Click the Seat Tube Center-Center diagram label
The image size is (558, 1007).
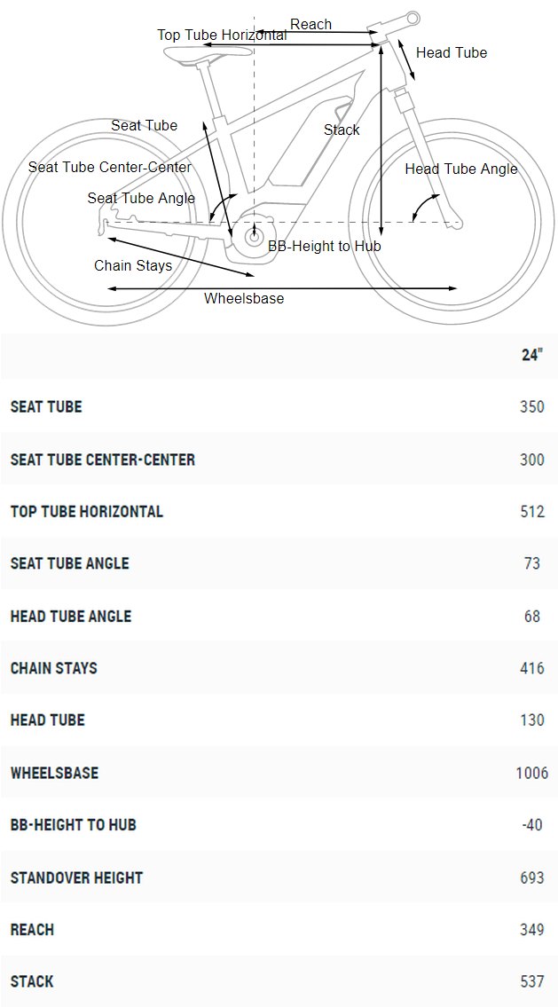(110, 167)
